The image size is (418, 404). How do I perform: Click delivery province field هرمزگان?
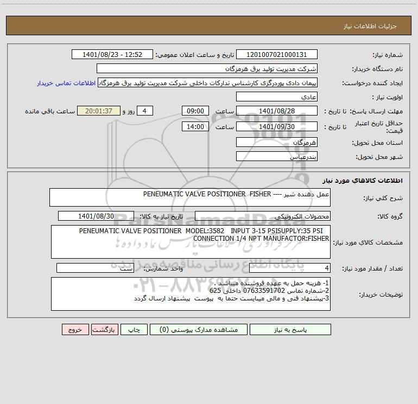[277, 142]
